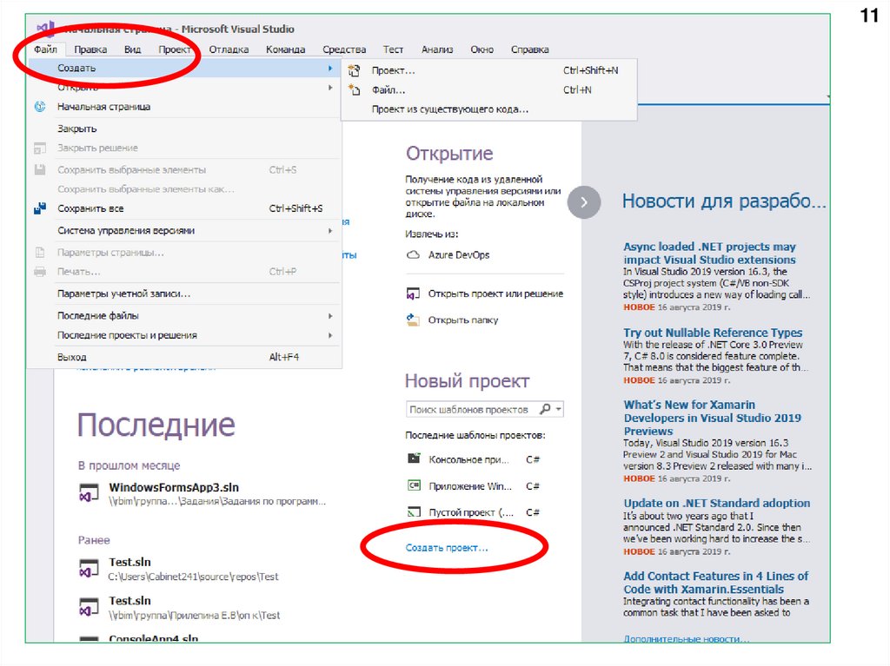Expand the Система управления версиями submenu
Viewport: 890px width, 666px height.
click(x=184, y=230)
